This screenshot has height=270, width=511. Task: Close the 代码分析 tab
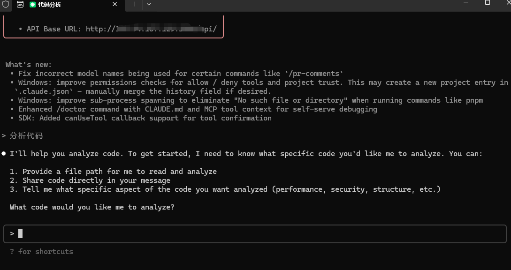(x=115, y=4)
